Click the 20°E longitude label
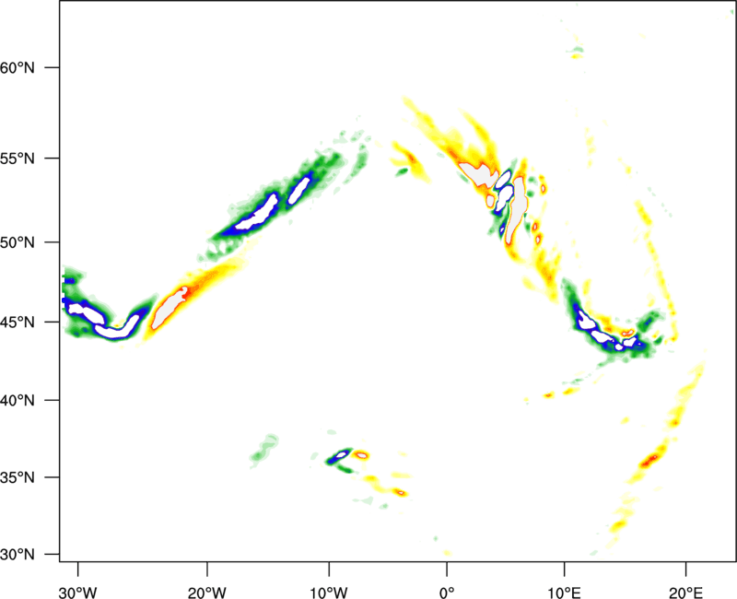 tap(685, 593)
